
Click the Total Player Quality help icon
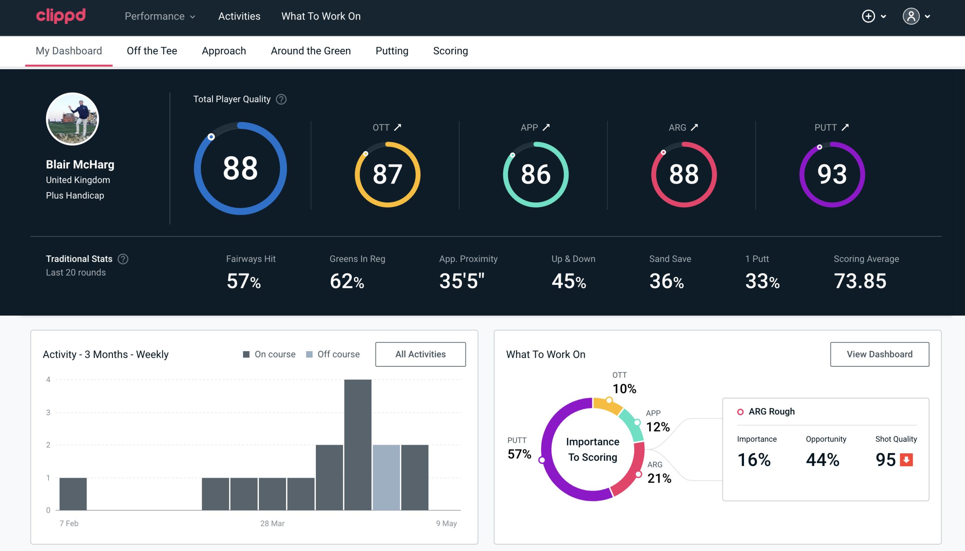pyautogui.click(x=280, y=99)
